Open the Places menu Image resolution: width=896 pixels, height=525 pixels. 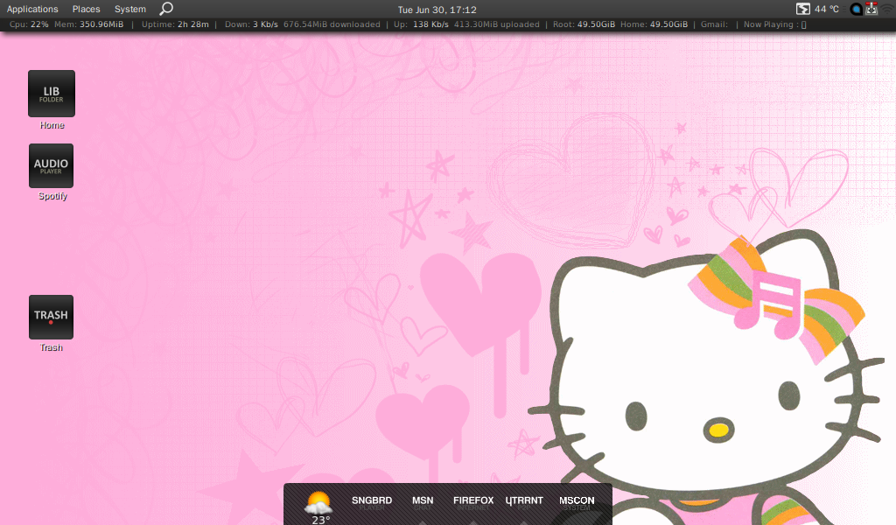[87, 9]
